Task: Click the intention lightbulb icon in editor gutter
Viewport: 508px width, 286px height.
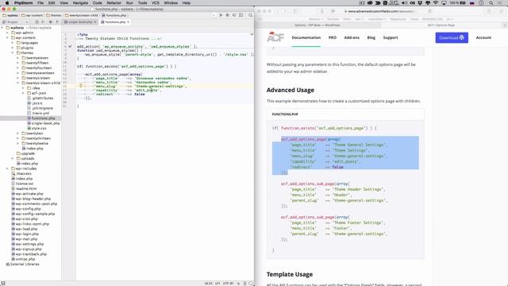Action: 81,86
